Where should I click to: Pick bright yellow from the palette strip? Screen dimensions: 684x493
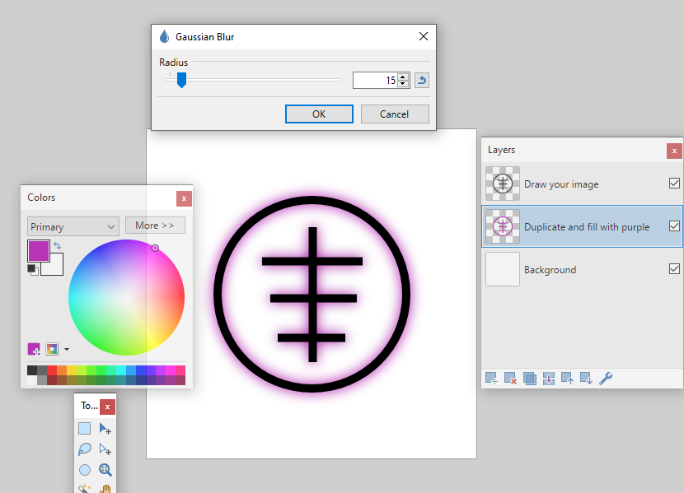click(72, 370)
